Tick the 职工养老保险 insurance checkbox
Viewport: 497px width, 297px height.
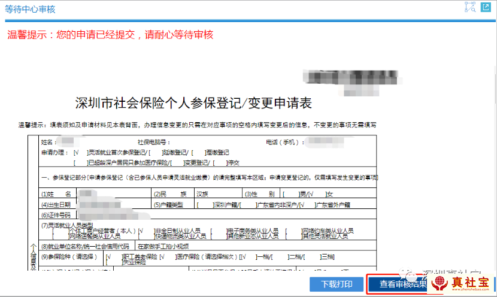(109, 256)
